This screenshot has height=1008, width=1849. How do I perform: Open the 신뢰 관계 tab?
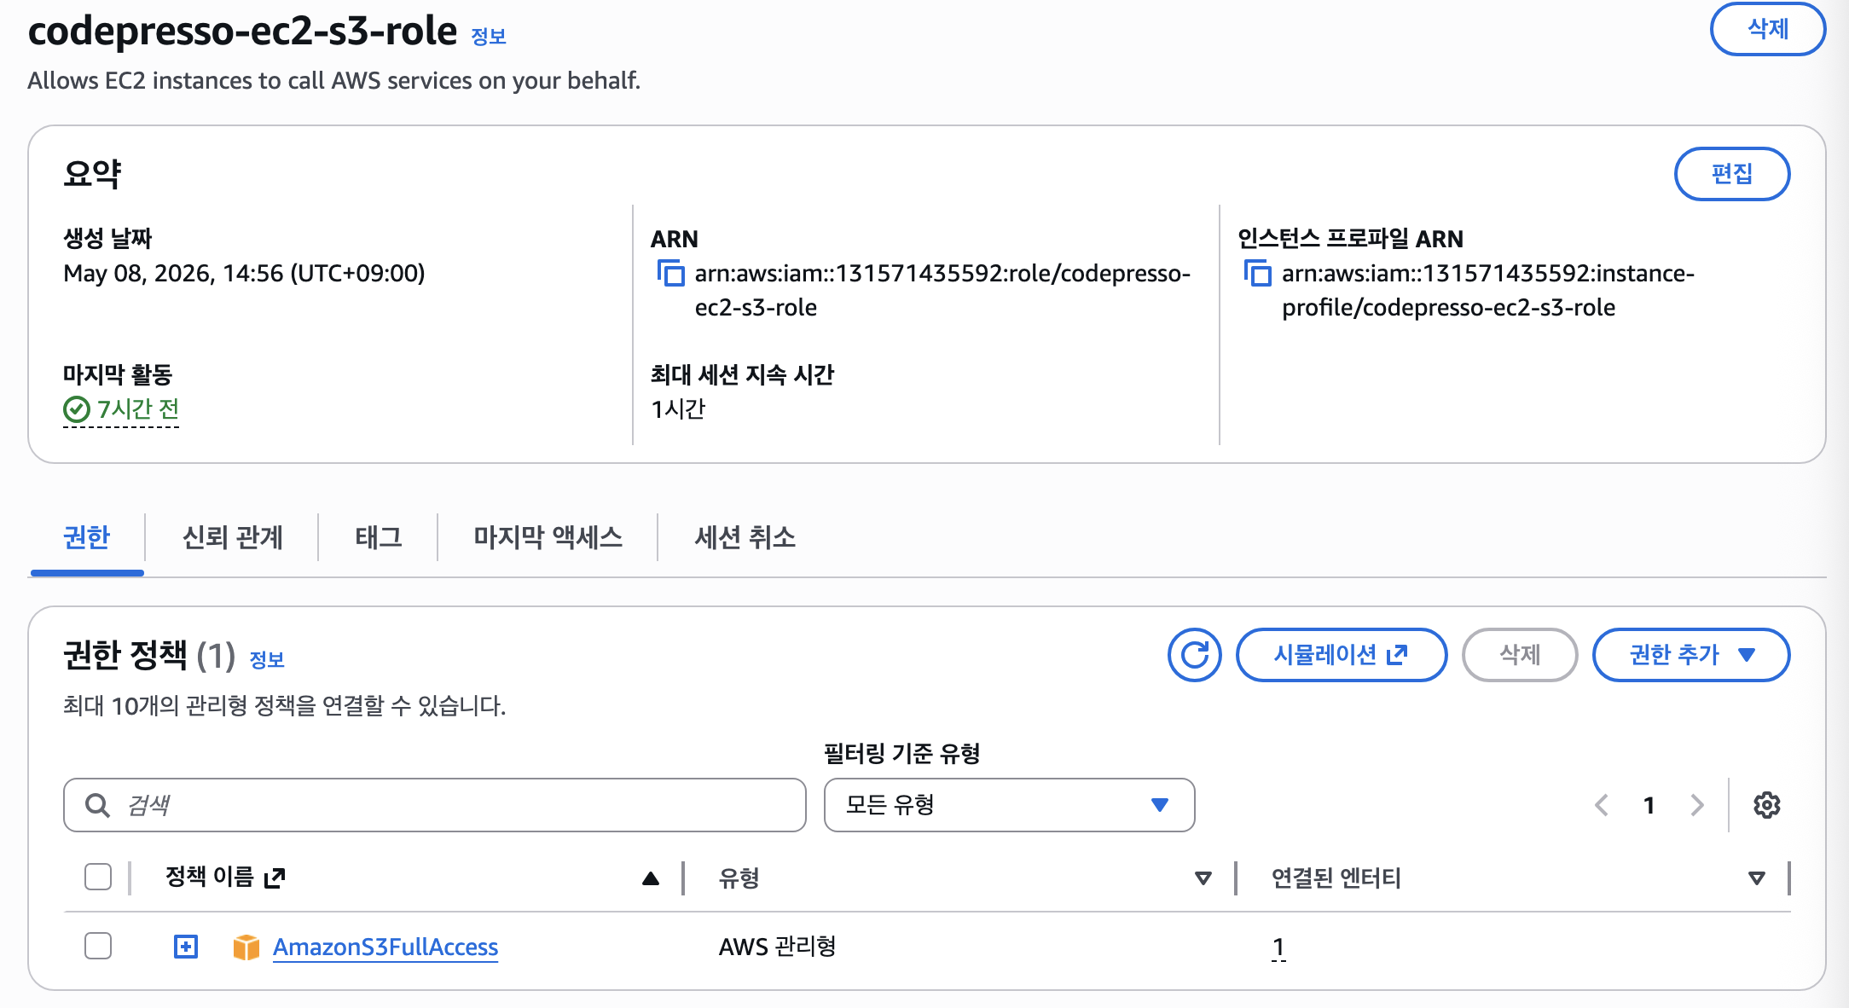232,537
